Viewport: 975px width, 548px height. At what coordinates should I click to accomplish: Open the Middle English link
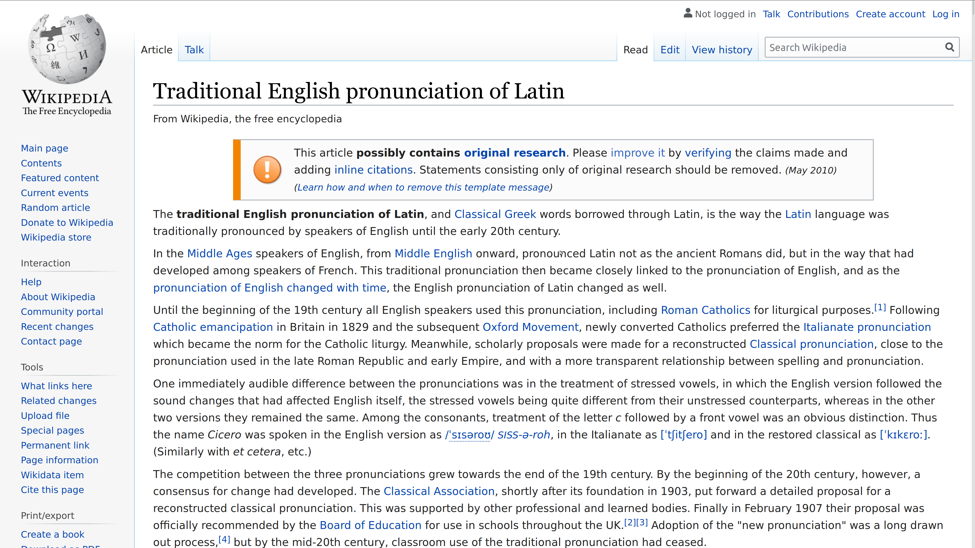click(x=433, y=253)
